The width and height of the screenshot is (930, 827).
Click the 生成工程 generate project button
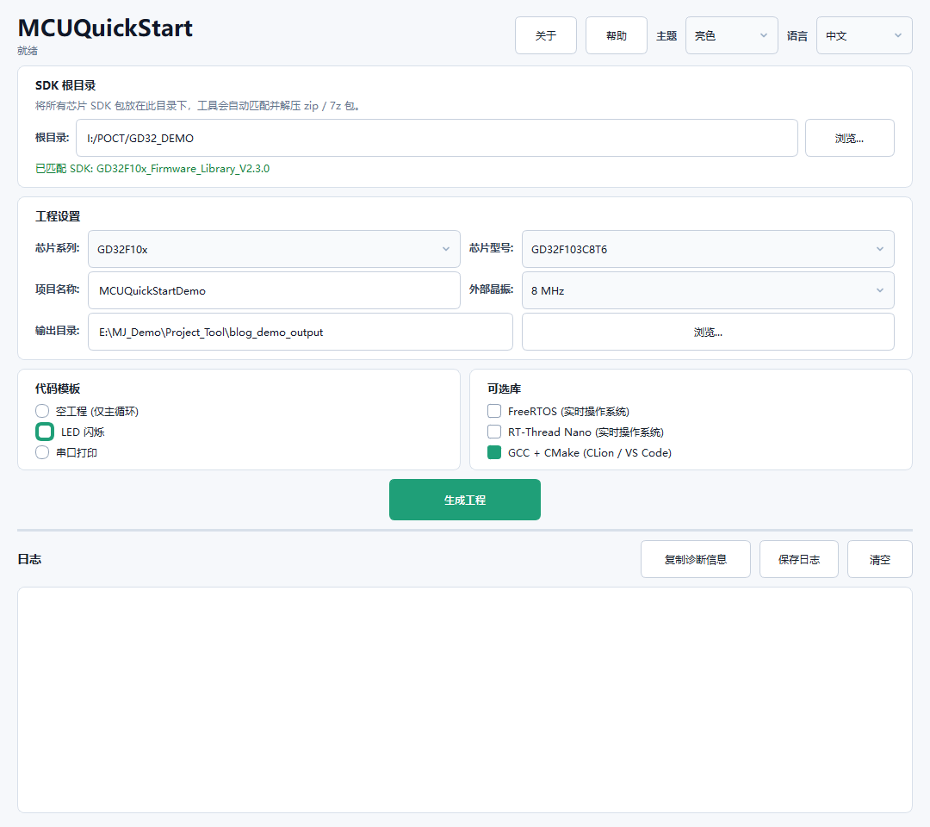coord(464,500)
